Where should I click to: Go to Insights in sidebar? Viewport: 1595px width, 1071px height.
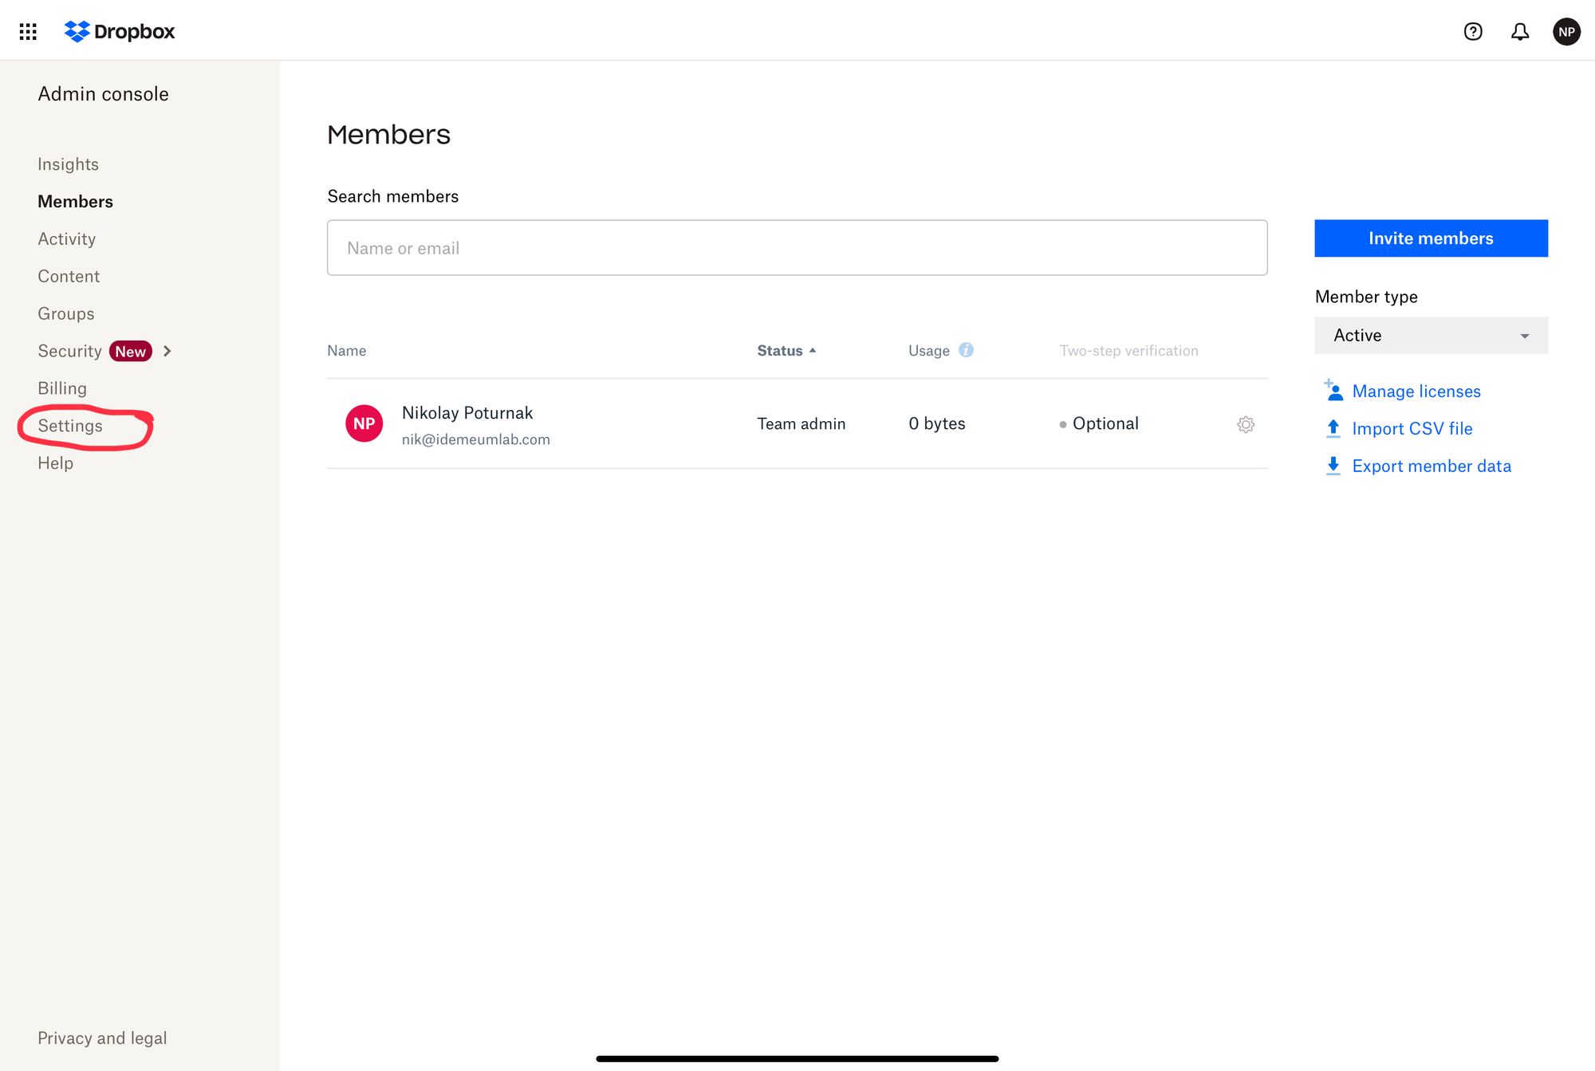[x=68, y=164]
